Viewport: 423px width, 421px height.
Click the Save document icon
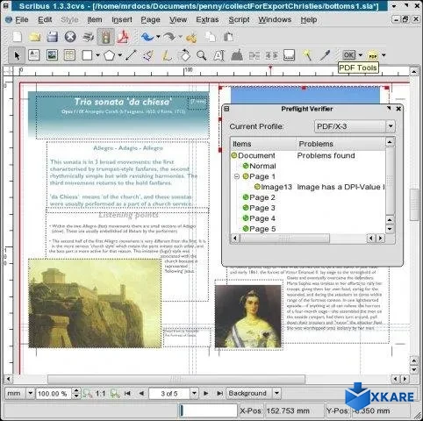[53, 37]
